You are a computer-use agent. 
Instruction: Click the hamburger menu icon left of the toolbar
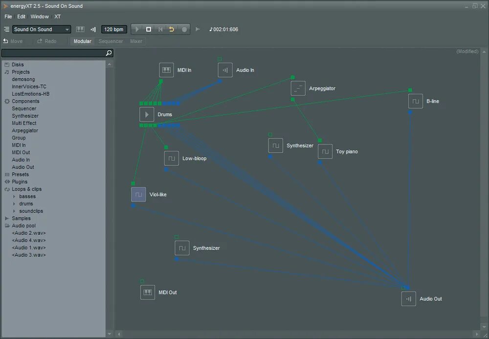tap(6, 29)
